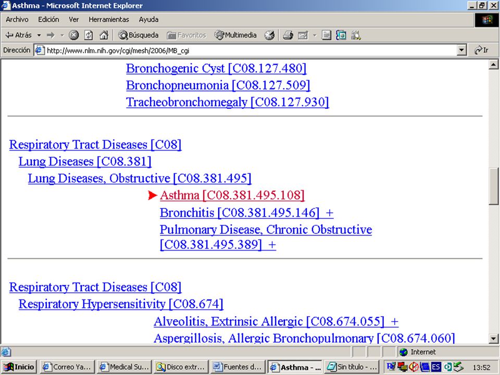Image resolution: width=500 pixels, height=375 pixels.
Task: Open the Atrás history dropdown arrow
Action: coord(39,35)
